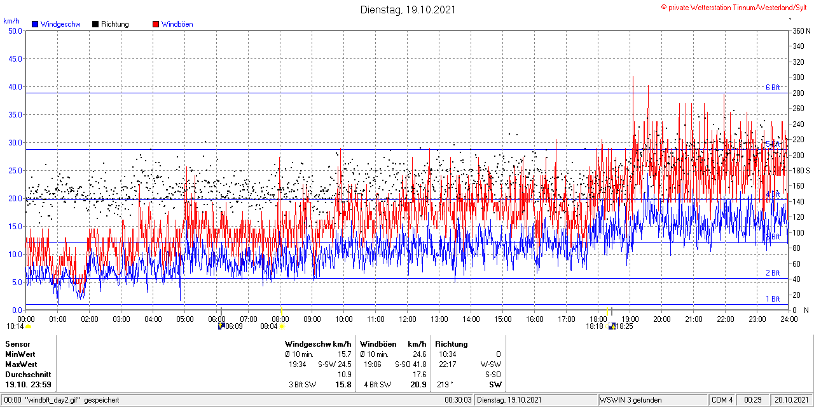Viewport: 814px width, 407px height.
Task: Click the 21:00 time axis label
Action: click(693, 319)
